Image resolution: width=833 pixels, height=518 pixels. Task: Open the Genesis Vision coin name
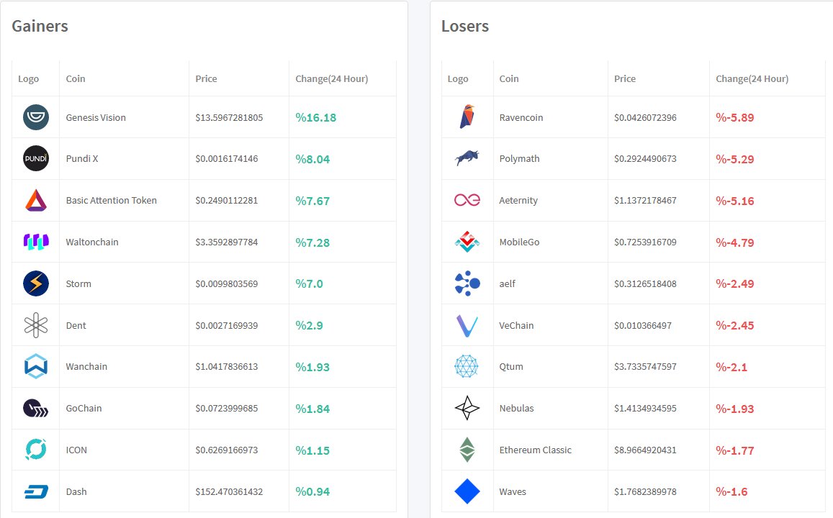coord(96,118)
